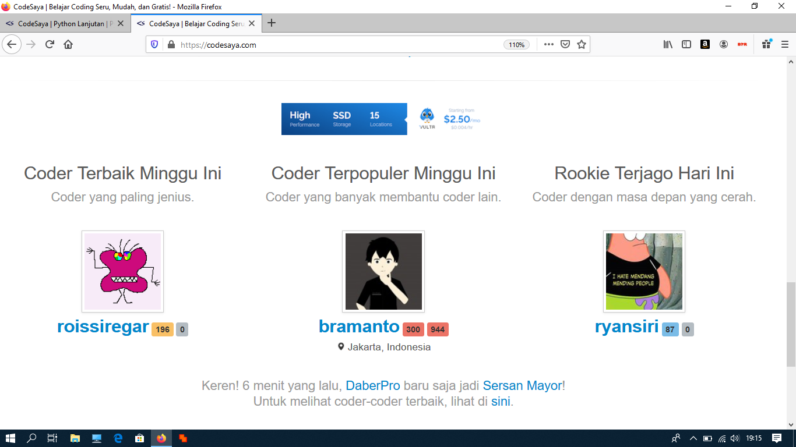
Task: Reload the current page
Action: 50,44
